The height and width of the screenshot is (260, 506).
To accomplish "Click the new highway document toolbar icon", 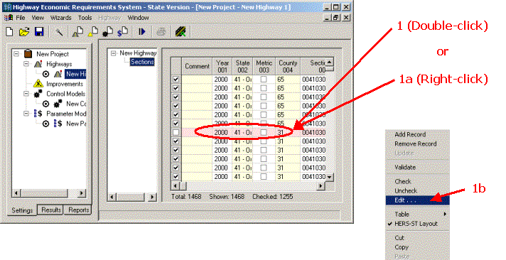I will [77, 32].
